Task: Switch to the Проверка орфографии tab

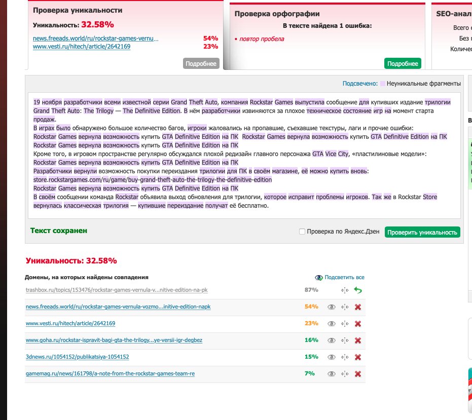Action: tap(277, 14)
